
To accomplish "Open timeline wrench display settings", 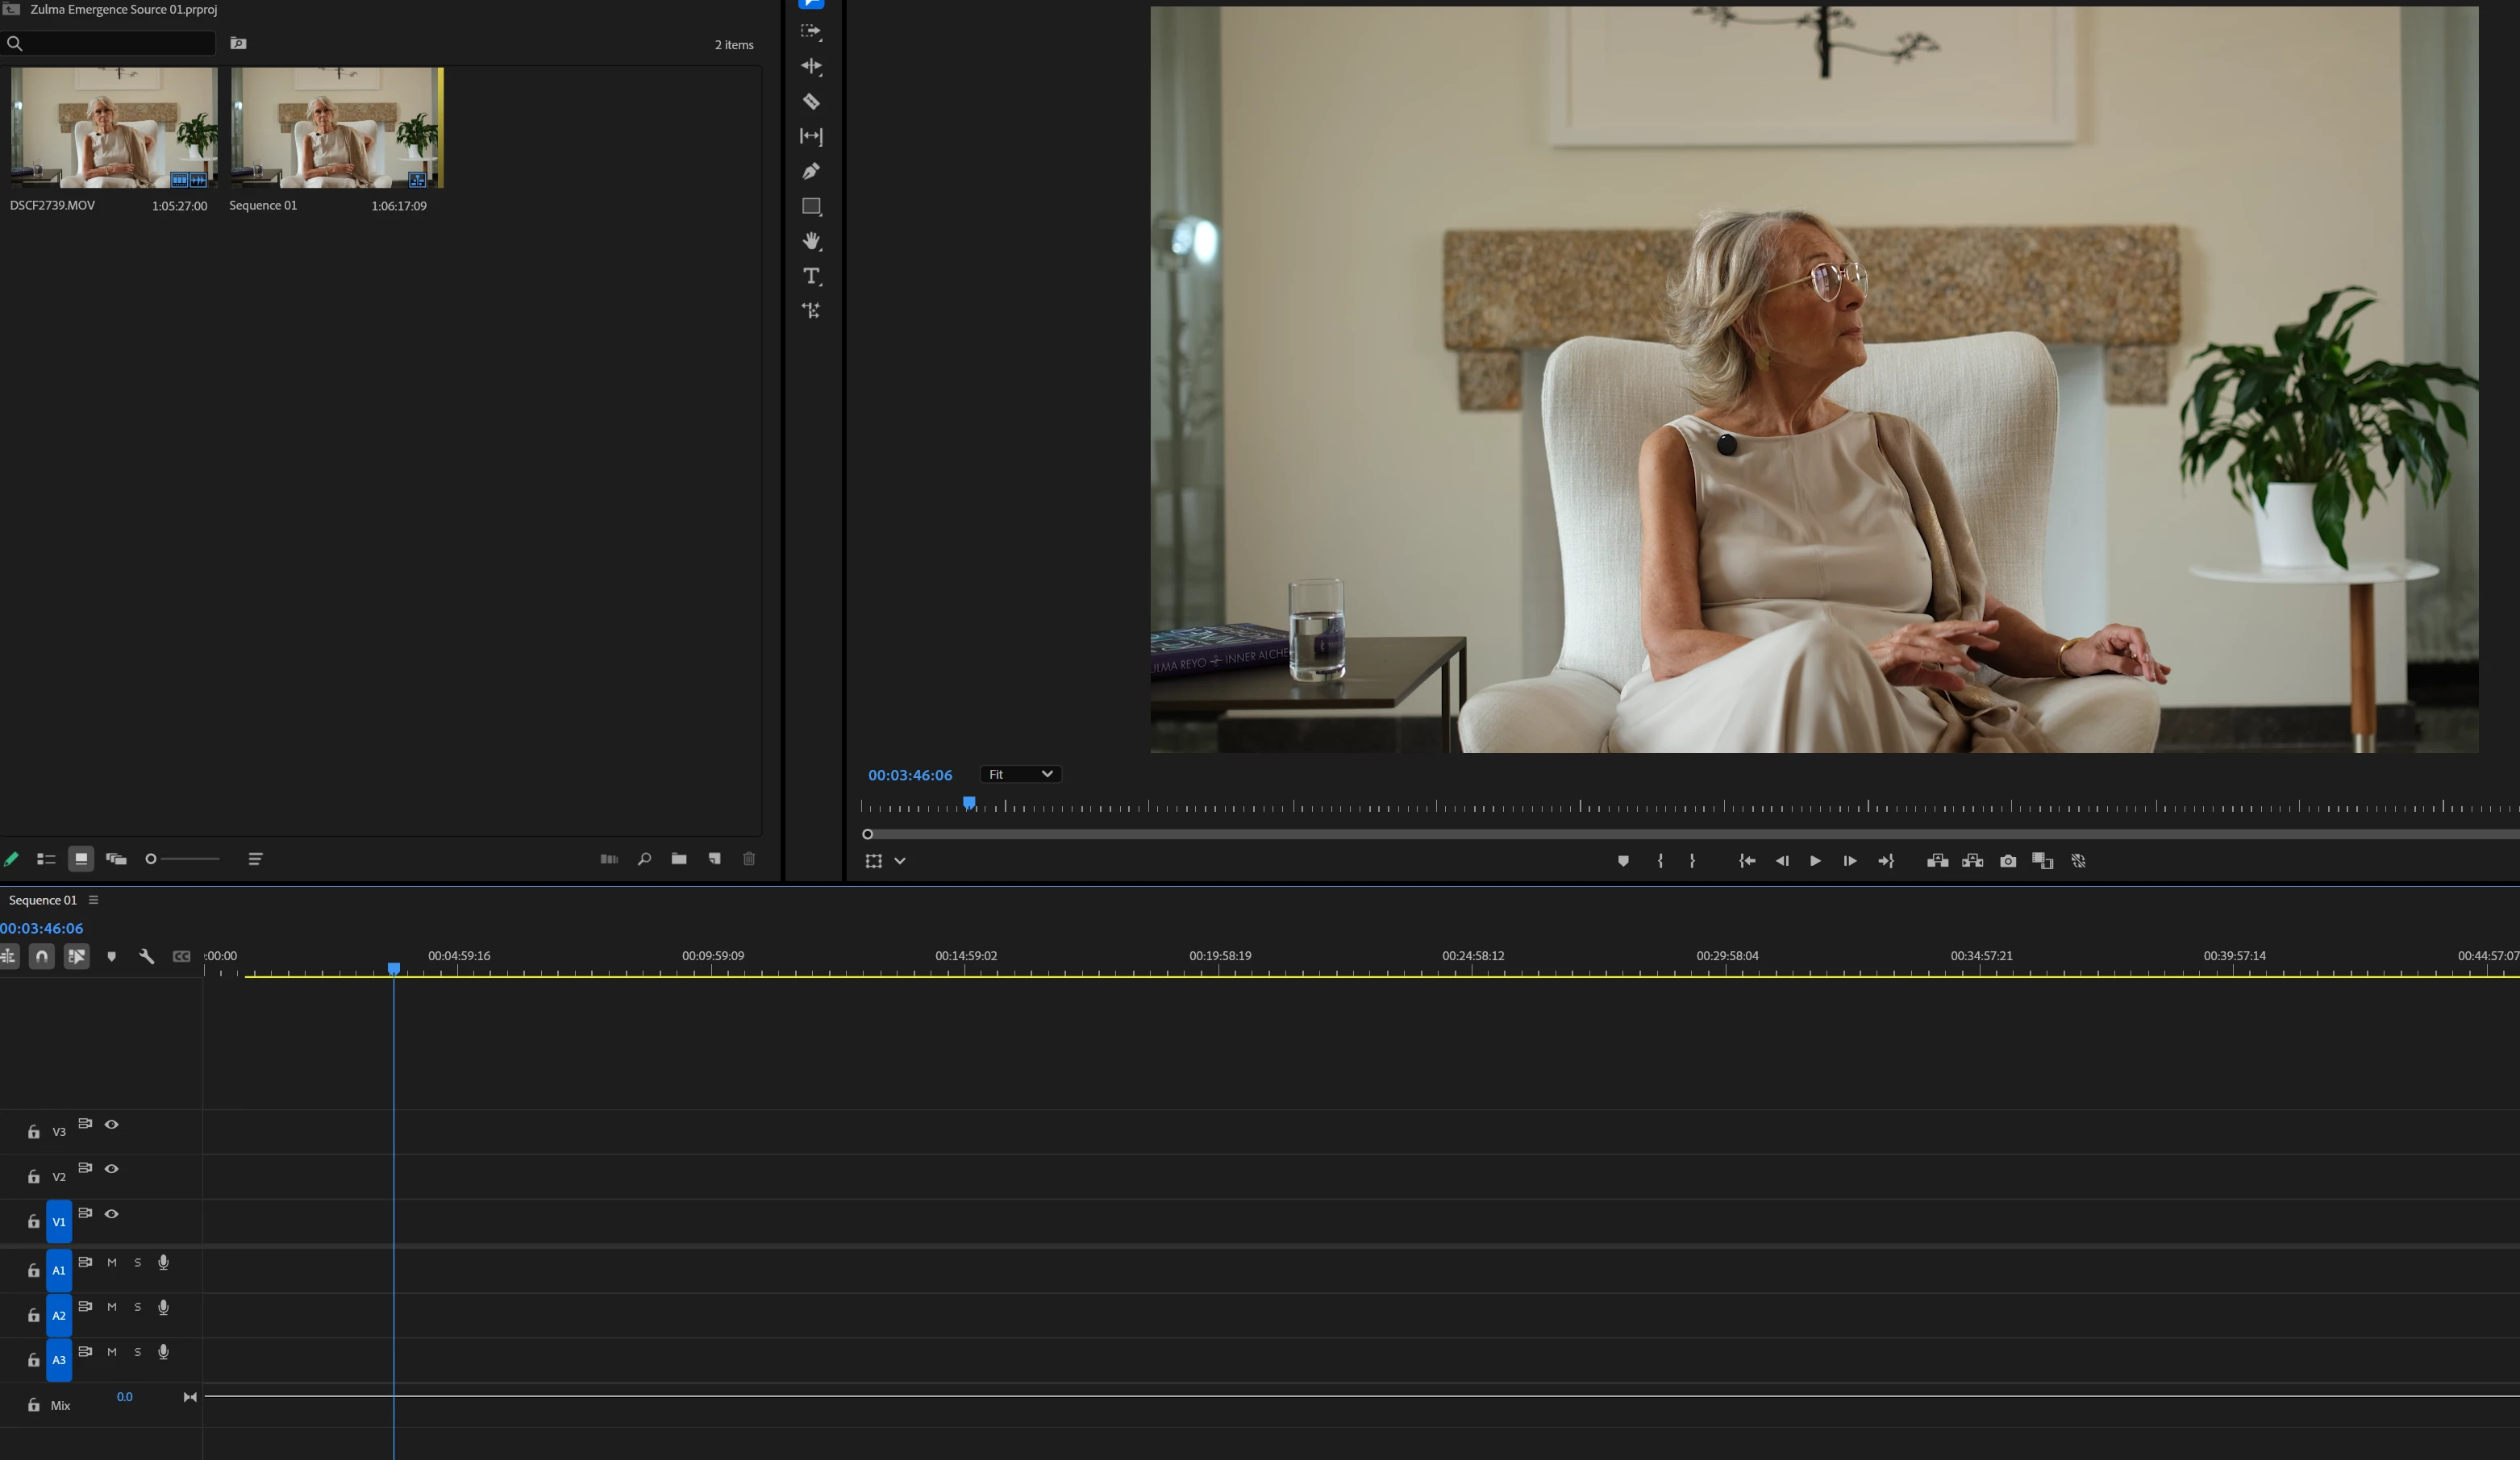I will [x=146, y=956].
